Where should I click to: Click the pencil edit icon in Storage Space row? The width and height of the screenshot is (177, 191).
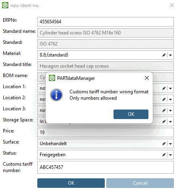(164, 121)
